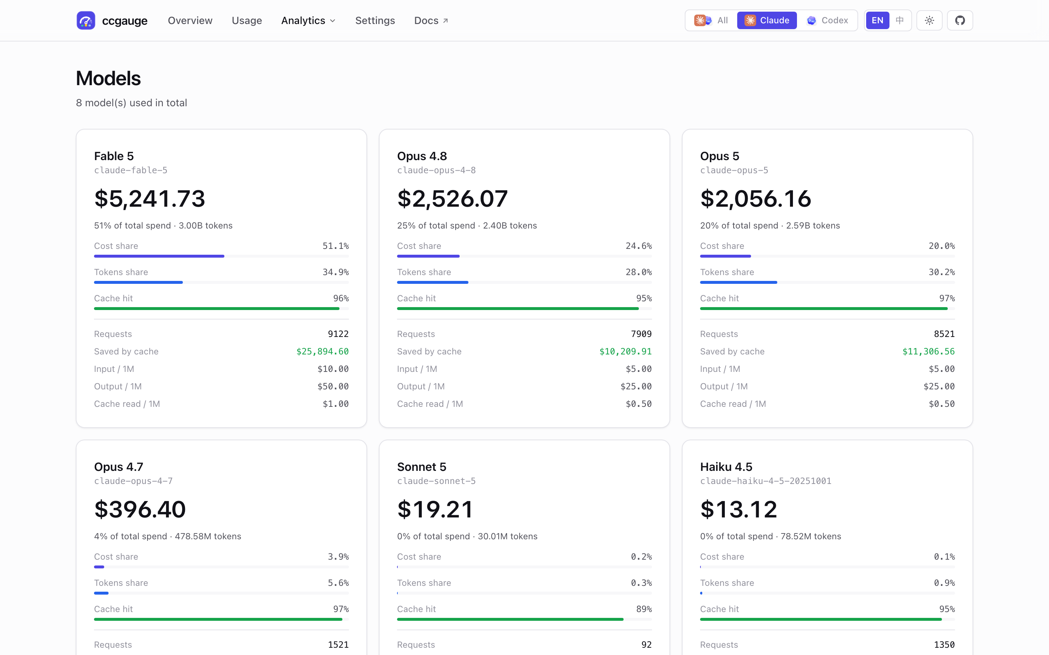Click the ccgauge gauge logo icon
Viewport: 1049px width, 655px height.
point(86,20)
